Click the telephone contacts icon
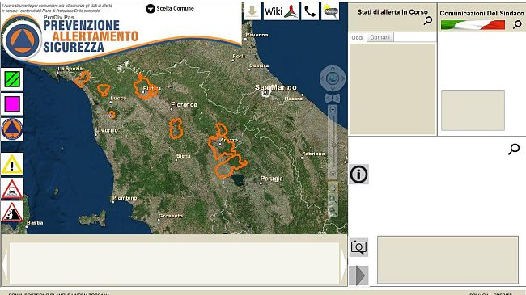Screen dimensions: 526x295 pos(310,12)
